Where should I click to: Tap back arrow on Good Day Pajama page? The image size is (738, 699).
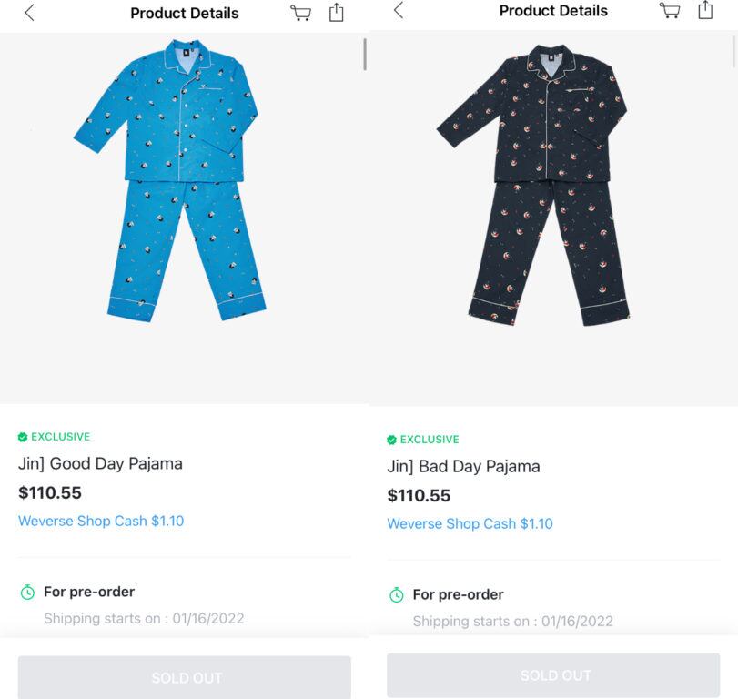click(29, 13)
